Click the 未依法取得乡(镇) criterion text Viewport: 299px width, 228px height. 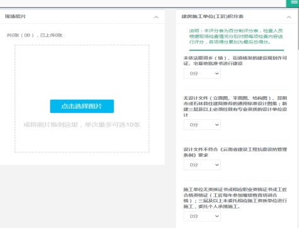[x=235, y=60]
